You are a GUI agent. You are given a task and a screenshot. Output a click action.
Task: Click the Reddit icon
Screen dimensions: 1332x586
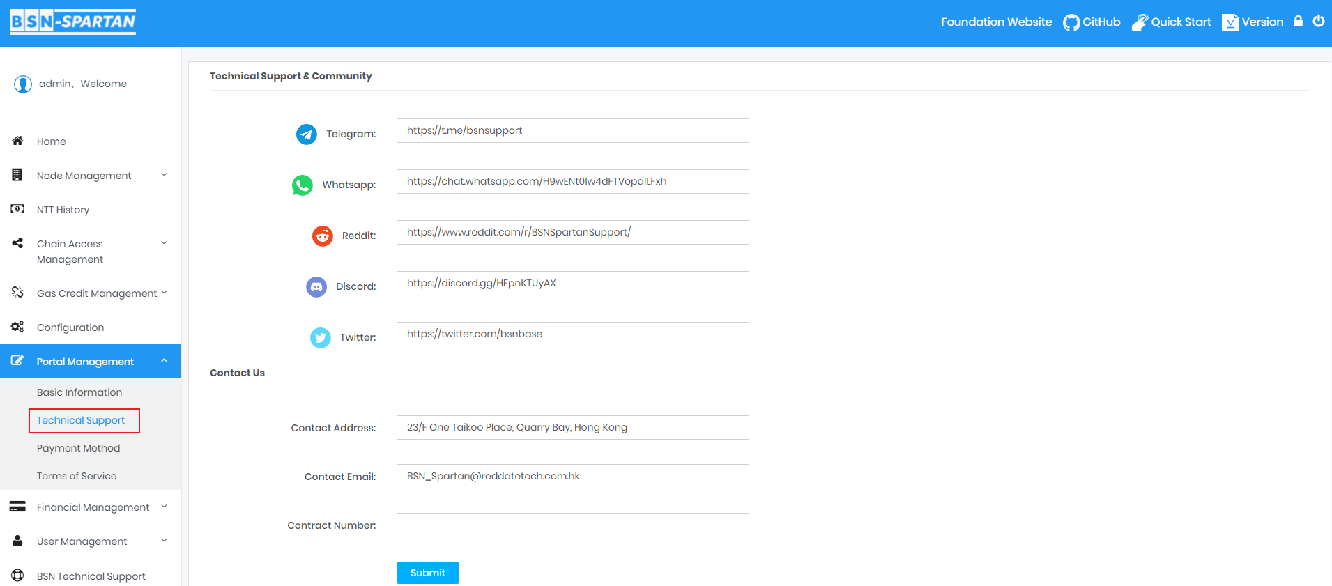(x=322, y=236)
